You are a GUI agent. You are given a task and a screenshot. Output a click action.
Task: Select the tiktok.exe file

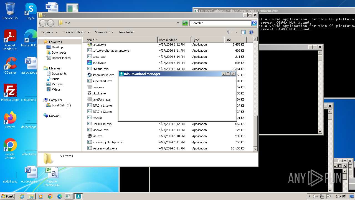click(x=97, y=93)
